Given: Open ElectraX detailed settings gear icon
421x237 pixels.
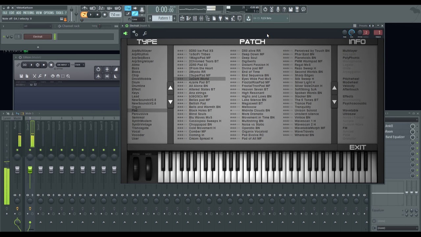Looking at the screenshot, I should tap(135, 33).
